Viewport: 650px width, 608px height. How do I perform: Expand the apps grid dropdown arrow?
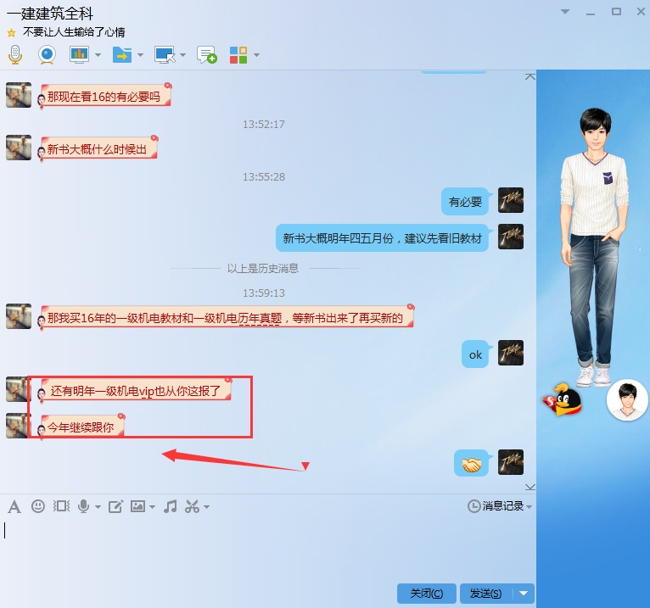coord(256,54)
